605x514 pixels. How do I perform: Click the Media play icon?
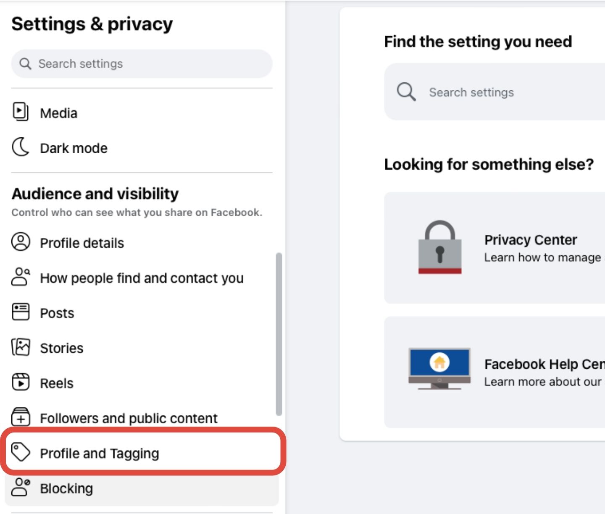tap(20, 112)
